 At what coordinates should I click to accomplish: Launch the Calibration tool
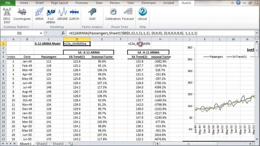coord(113,14)
